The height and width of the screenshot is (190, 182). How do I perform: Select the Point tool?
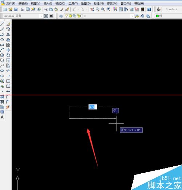(2, 91)
